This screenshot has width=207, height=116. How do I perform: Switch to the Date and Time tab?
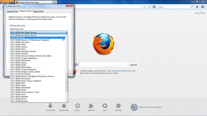pyautogui.click(x=12, y=11)
